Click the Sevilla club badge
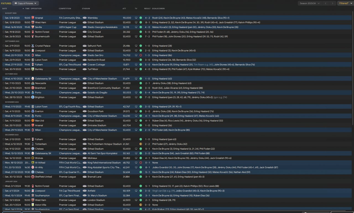This screenshot has width=354, height=213. 33,27
